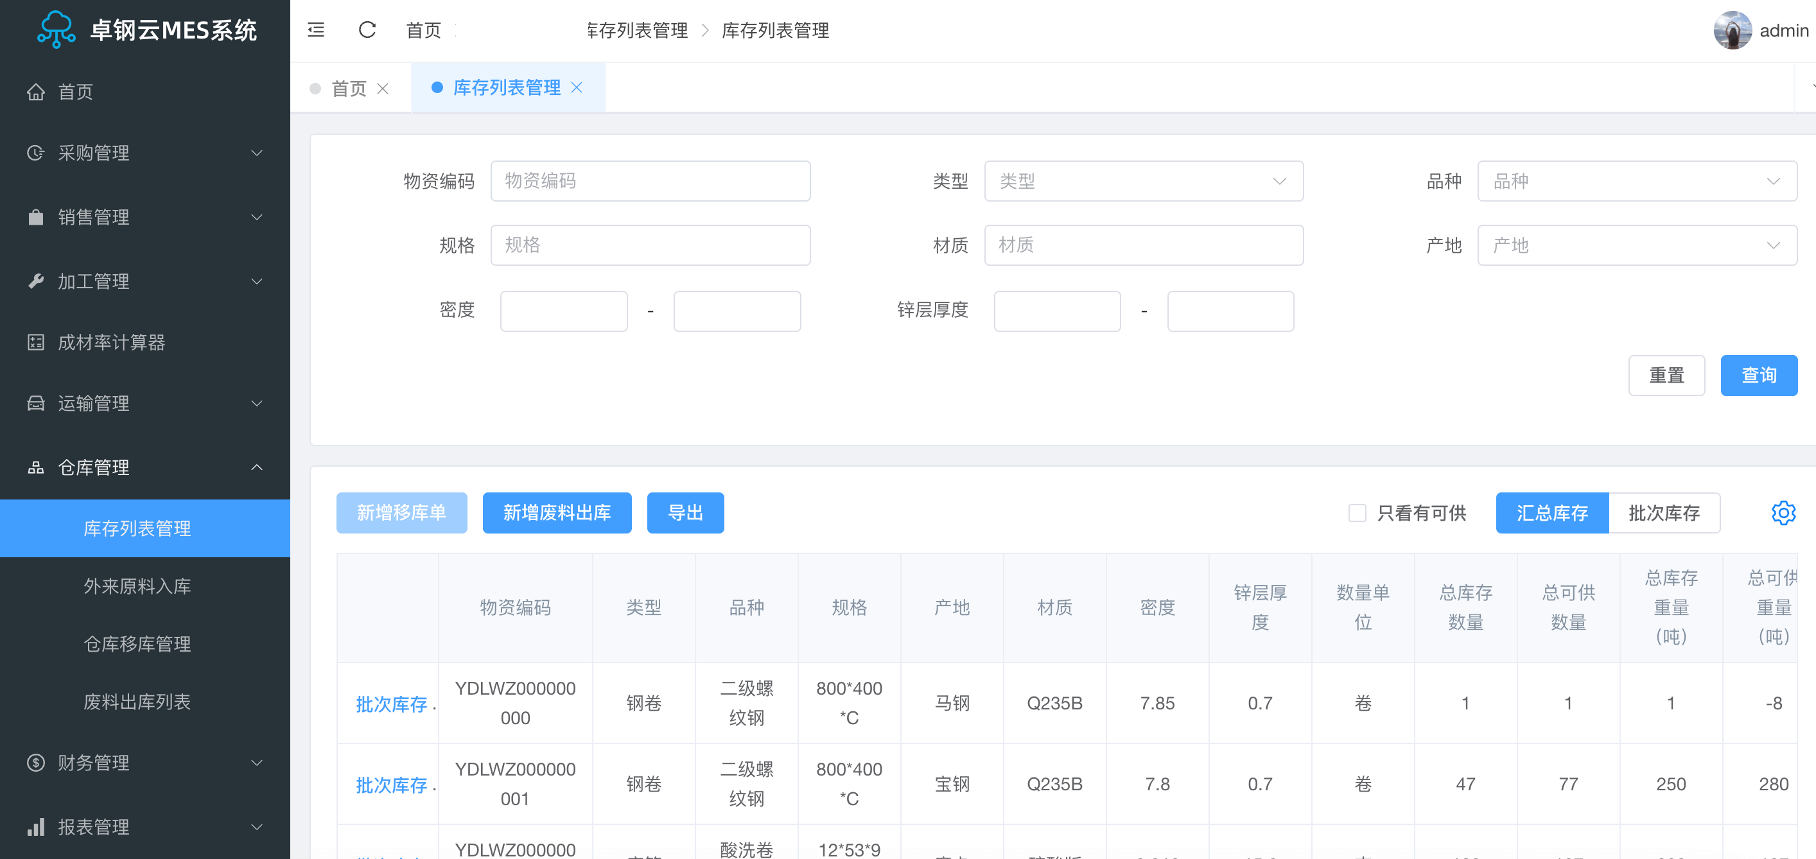Click the sidebar collapse hamburger icon
The height and width of the screenshot is (859, 1816).
(316, 30)
